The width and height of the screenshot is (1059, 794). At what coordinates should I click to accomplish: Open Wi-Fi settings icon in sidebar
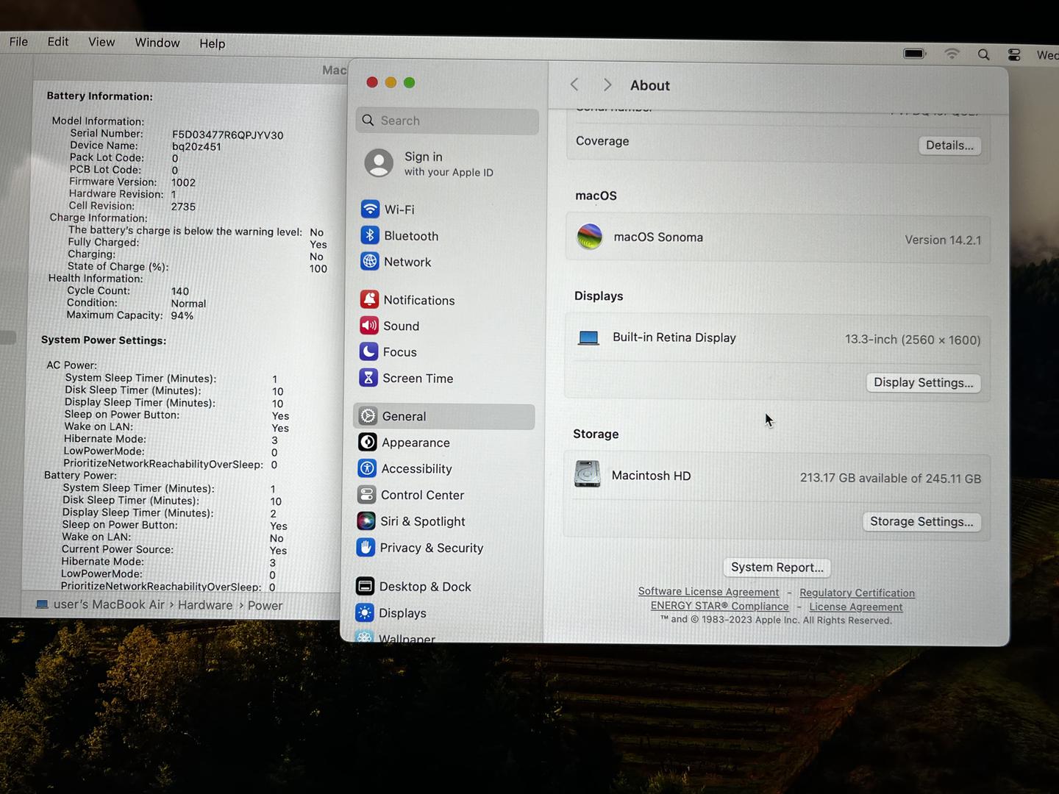[370, 209]
